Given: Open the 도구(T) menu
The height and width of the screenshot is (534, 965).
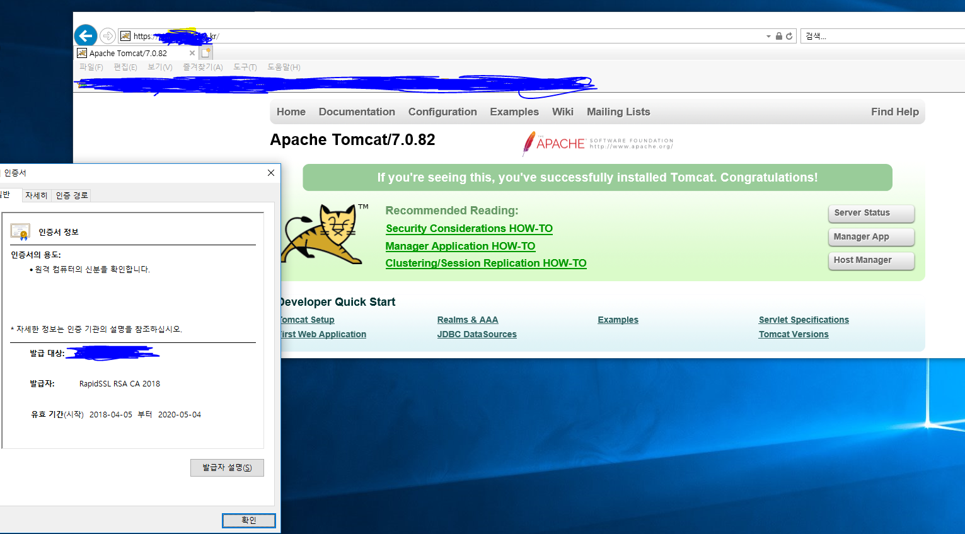Looking at the screenshot, I should [x=245, y=67].
